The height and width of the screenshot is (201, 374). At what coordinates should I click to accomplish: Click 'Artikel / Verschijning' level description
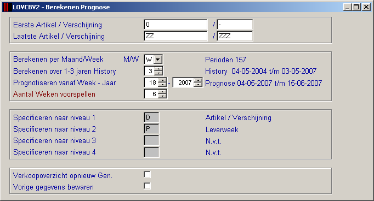point(239,117)
